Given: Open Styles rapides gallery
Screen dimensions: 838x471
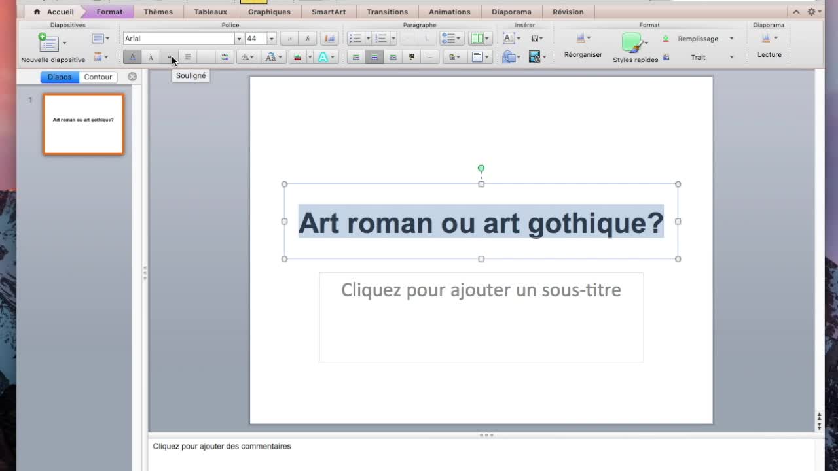Looking at the screenshot, I should click(632, 43).
